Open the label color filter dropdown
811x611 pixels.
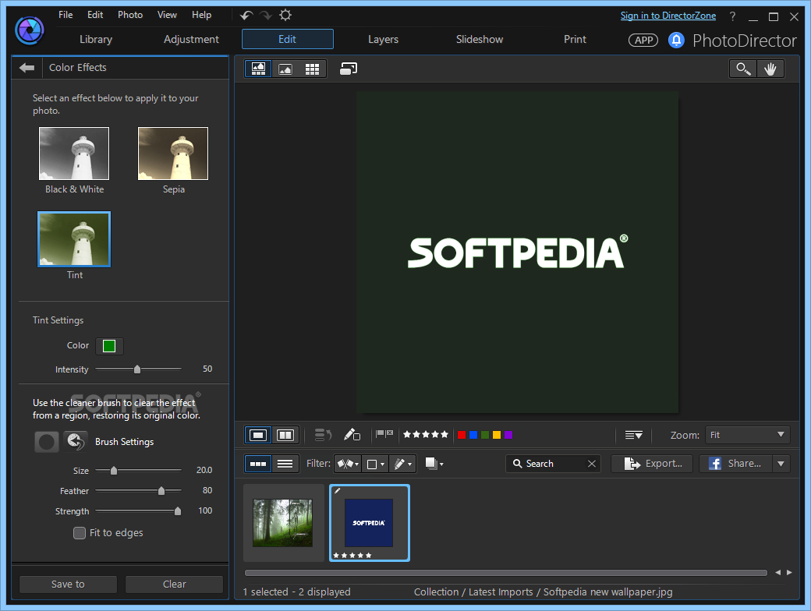click(375, 464)
